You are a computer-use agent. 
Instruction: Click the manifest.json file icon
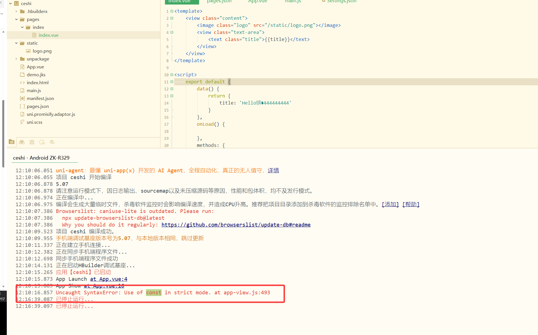(22, 98)
